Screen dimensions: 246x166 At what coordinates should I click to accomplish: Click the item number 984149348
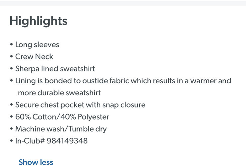(67, 141)
